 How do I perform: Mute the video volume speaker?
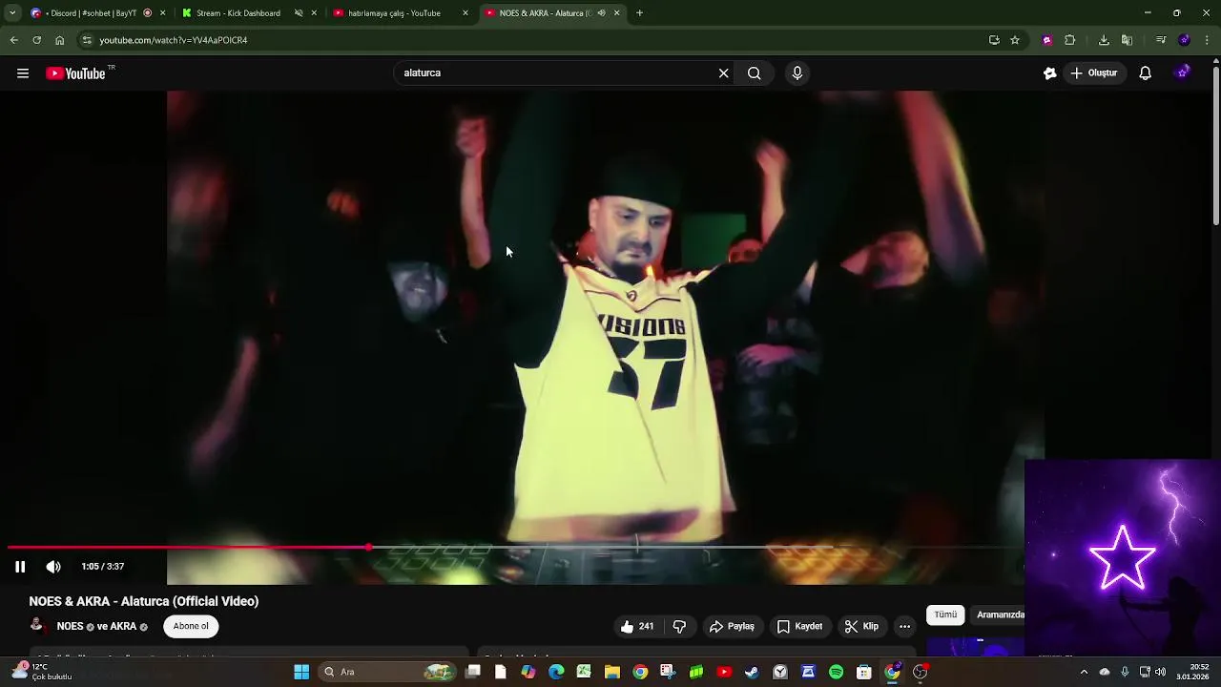click(53, 567)
